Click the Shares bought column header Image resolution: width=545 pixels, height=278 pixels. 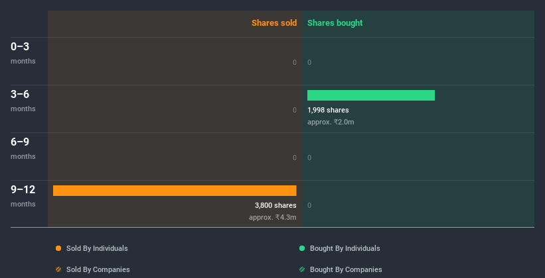(335, 23)
